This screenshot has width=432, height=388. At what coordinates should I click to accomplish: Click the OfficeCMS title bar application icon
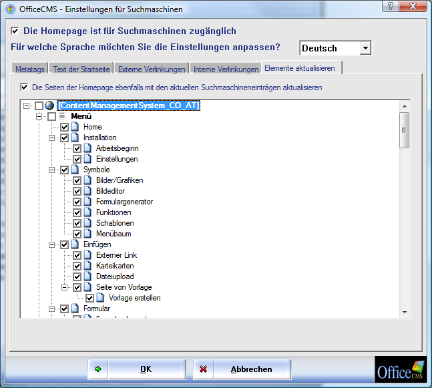(11, 9)
